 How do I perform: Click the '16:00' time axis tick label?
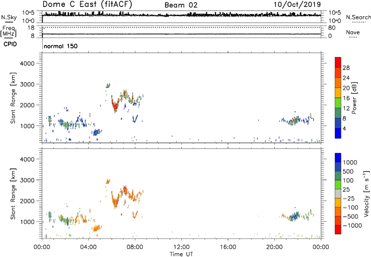(x=228, y=247)
